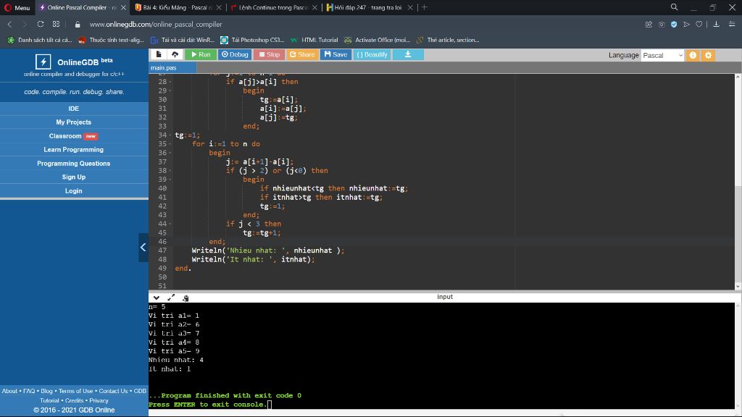Open Learn Programming in sidebar
This screenshot has width=742, height=417.
click(x=73, y=149)
